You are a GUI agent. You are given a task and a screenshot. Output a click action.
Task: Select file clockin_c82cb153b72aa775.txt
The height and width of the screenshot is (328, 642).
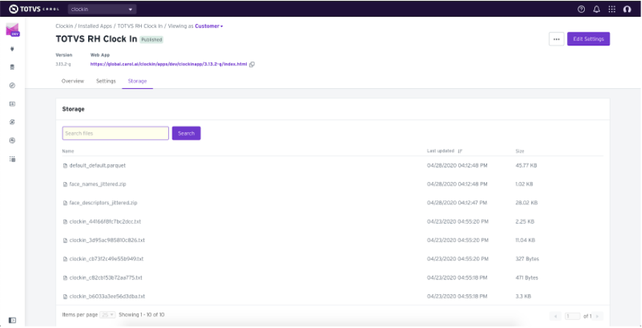pos(106,277)
